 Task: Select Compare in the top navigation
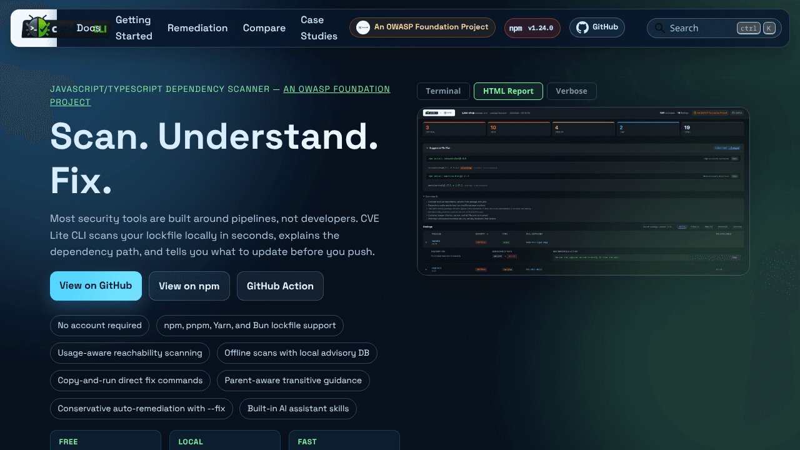coord(264,28)
